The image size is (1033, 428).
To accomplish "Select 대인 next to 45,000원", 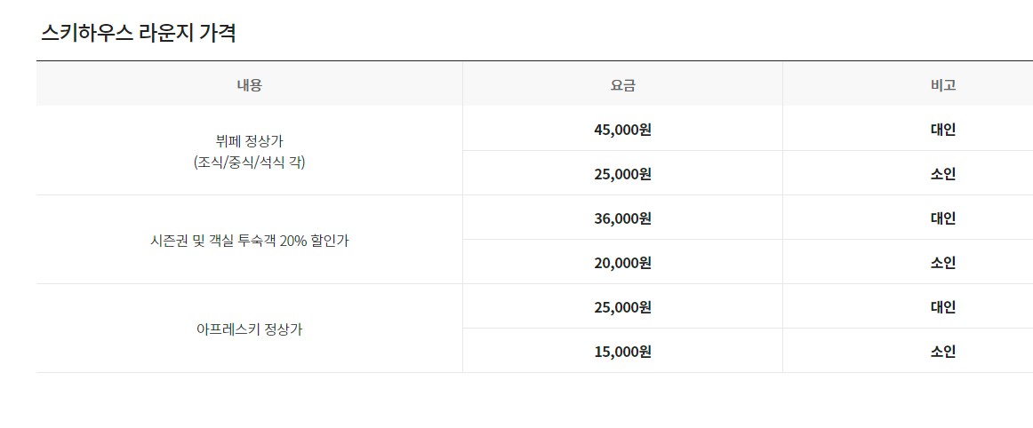I will [942, 130].
